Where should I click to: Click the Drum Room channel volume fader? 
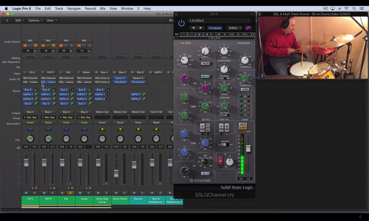tap(116, 173)
